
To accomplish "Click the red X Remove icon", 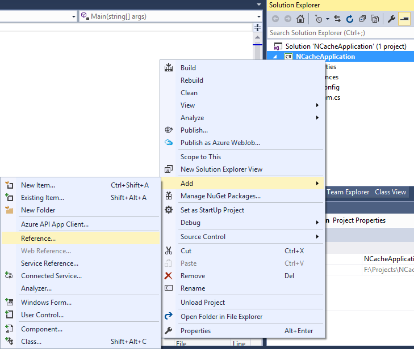I will point(169,276).
